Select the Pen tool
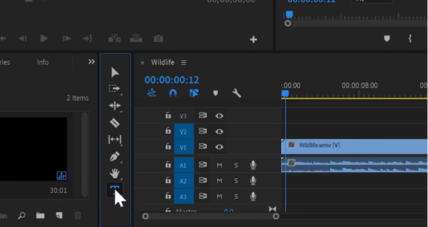Viewport: 428px width, 227px height. coord(114,156)
